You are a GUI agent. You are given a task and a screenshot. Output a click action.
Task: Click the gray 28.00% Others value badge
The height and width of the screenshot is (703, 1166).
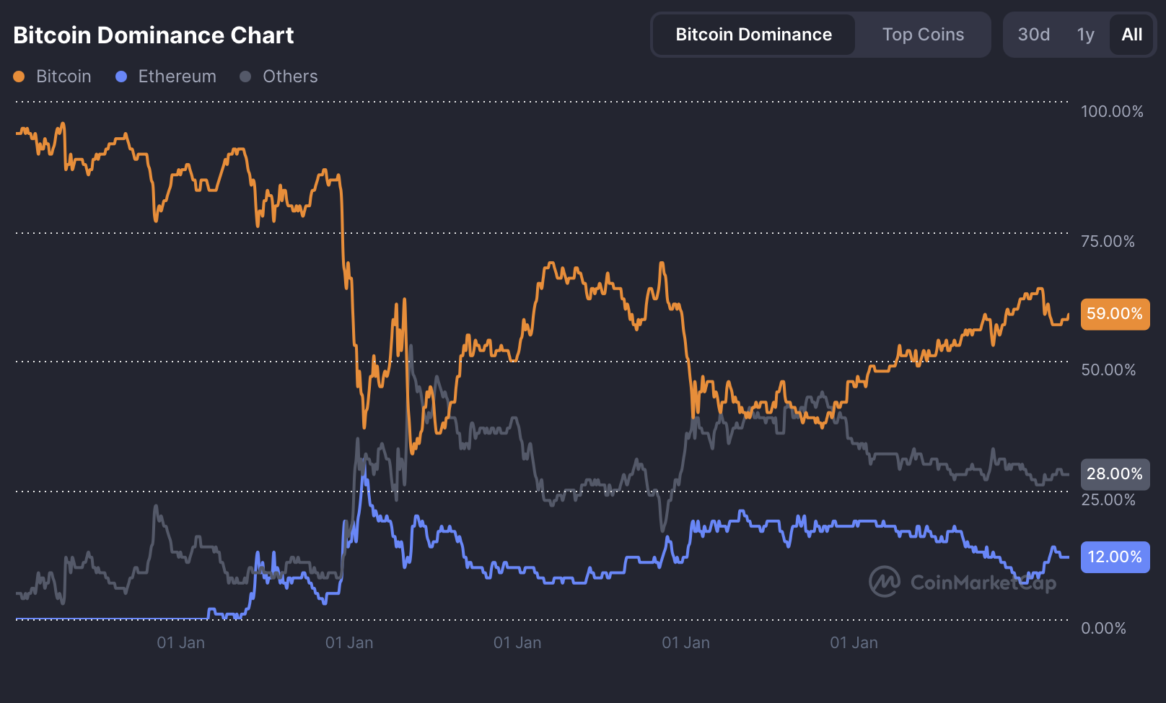1115,474
